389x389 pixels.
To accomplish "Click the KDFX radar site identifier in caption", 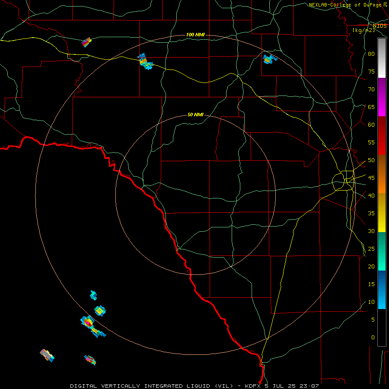I will [254, 386].
